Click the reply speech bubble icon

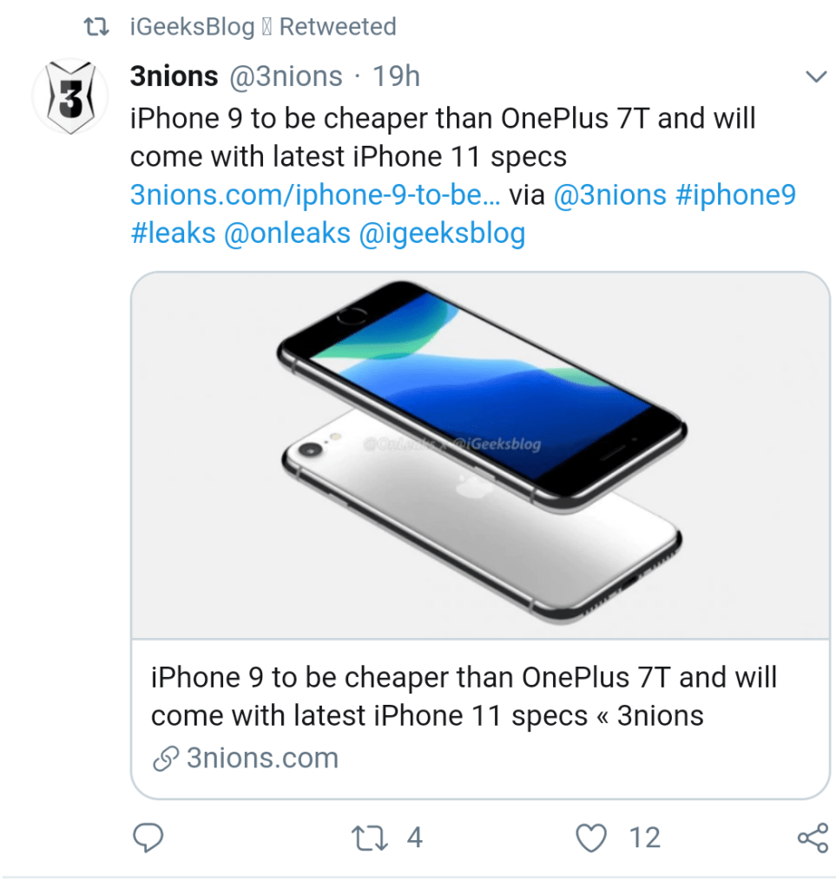[148, 838]
